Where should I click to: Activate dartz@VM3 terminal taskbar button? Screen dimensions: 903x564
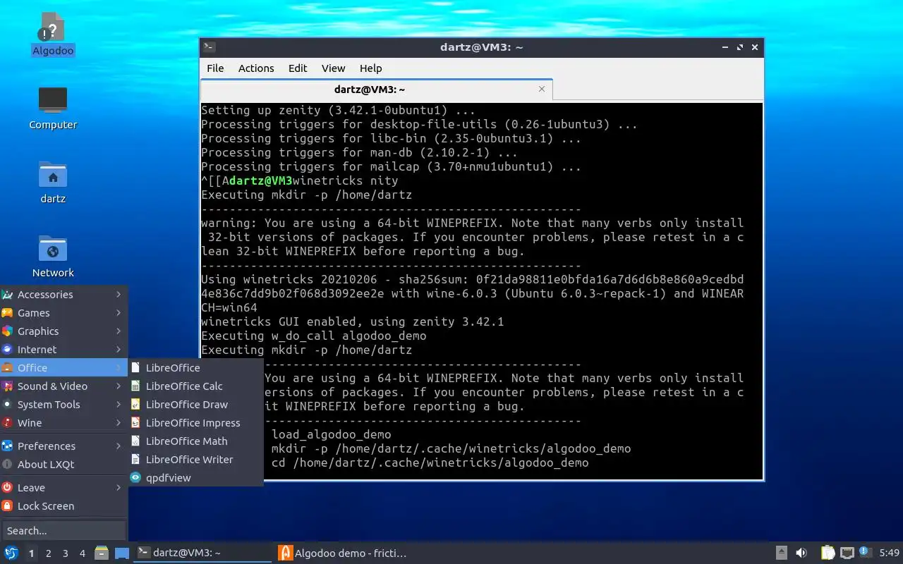(x=202, y=553)
